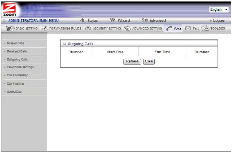Click the Security Setting icon

tap(88, 28)
